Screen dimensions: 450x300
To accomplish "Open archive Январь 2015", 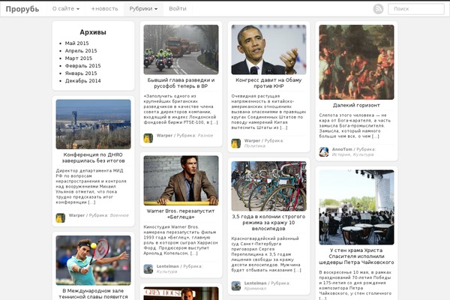I will click(81, 73).
